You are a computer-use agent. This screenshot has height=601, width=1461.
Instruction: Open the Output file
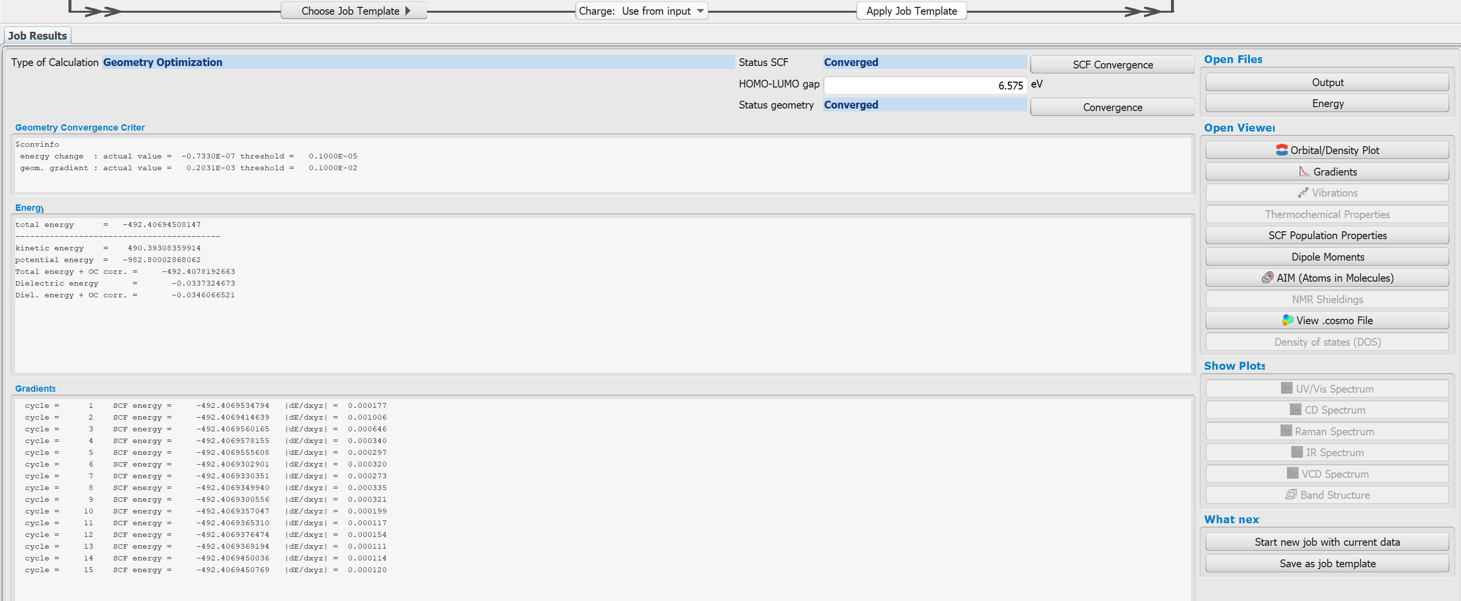(x=1327, y=82)
